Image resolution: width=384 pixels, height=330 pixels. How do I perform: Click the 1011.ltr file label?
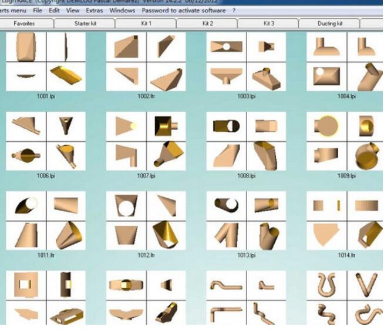[x=46, y=255]
